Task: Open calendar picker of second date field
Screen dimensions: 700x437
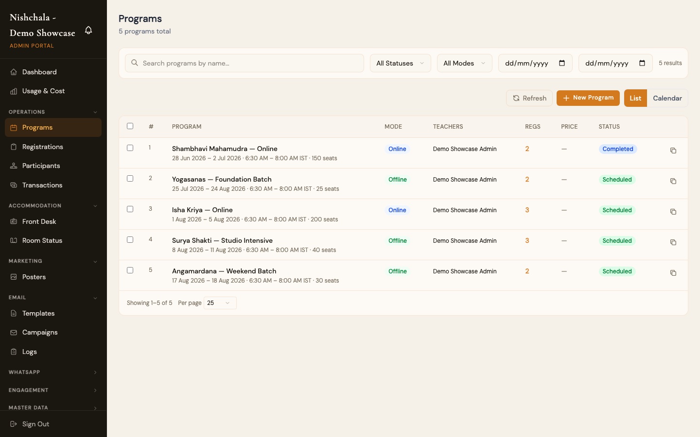Action: 642,63
